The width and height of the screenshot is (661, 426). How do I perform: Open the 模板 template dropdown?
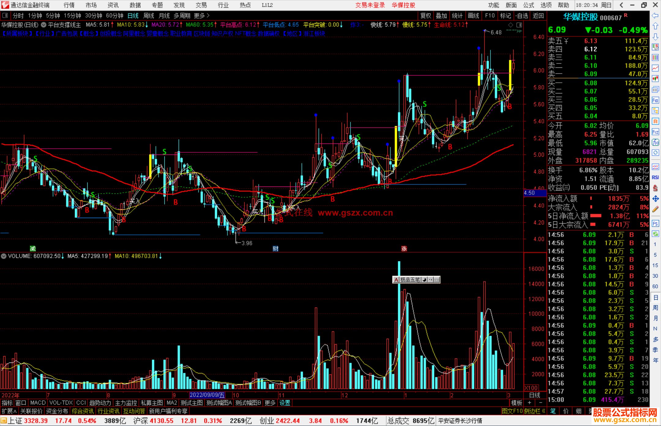click(x=517, y=403)
